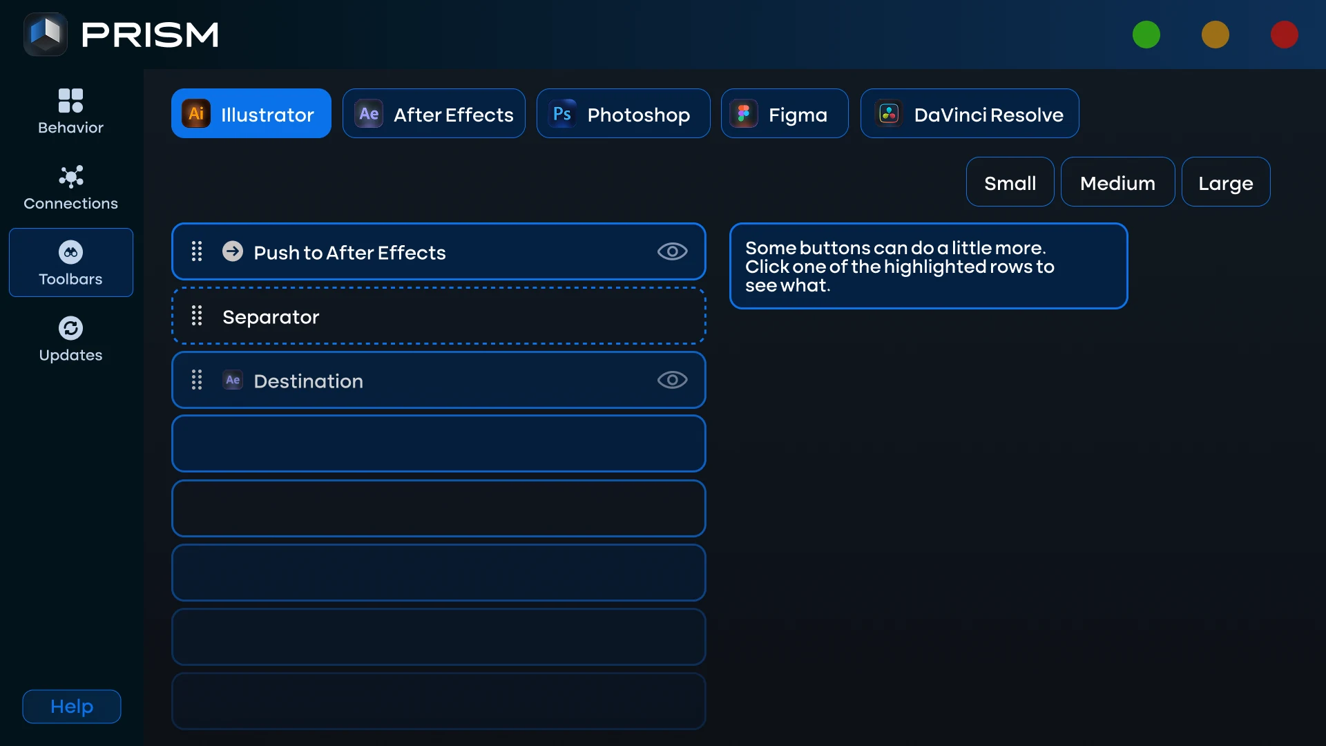Click the PRISM logo icon
The width and height of the screenshot is (1326, 746).
(x=46, y=34)
